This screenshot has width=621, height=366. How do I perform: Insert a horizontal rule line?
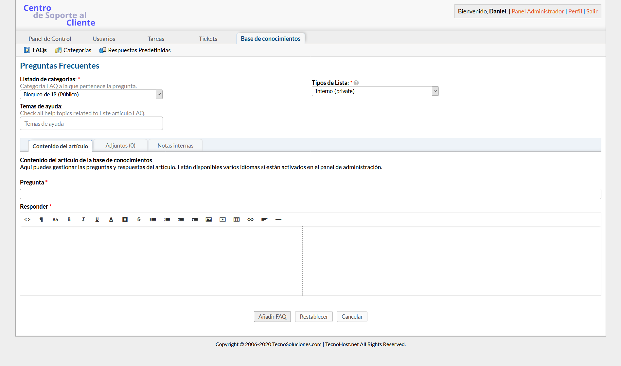point(278,219)
